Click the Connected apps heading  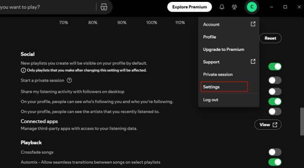click(x=39, y=121)
